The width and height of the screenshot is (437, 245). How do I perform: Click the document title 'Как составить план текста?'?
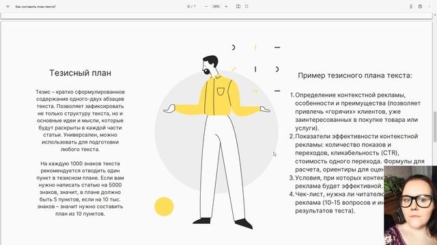(36, 6)
